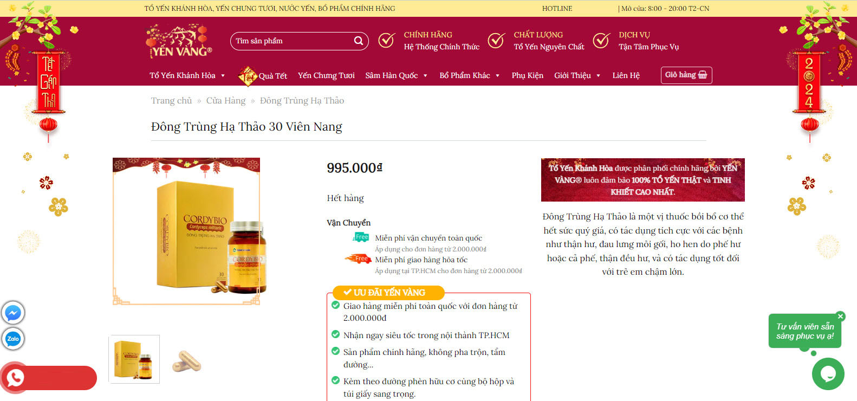Go to Trang chủ breadcrumb
Screen dimensions: 857x401
pos(171,101)
